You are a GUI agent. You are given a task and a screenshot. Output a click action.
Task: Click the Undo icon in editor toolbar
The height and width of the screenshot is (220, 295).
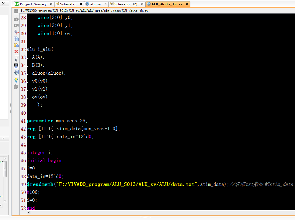[16, 19]
